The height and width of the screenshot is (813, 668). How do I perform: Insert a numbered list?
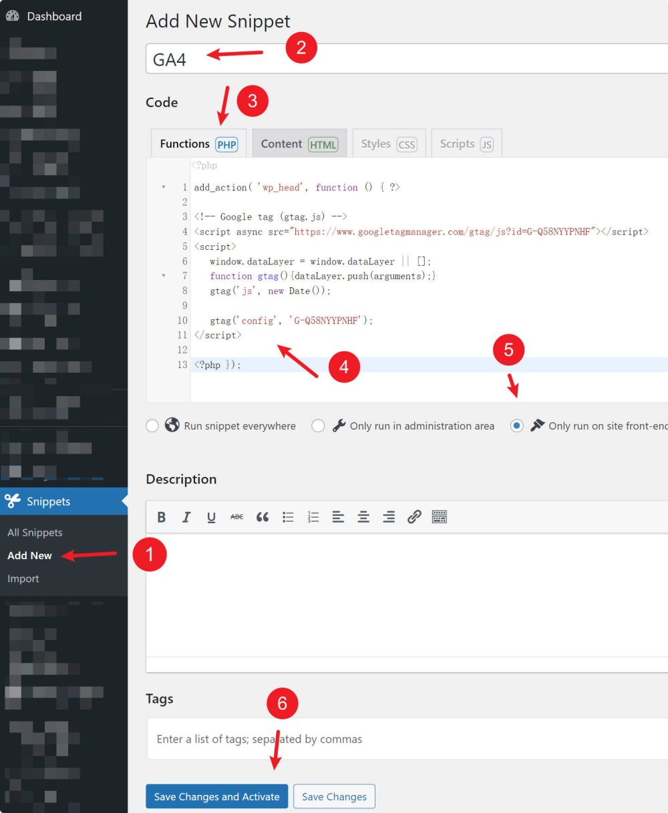(313, 516)
